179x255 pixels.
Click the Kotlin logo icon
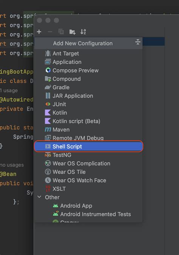tap(48, 113)
